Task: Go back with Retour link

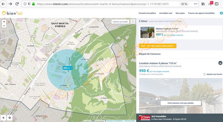Action: [x=143, y=21]
